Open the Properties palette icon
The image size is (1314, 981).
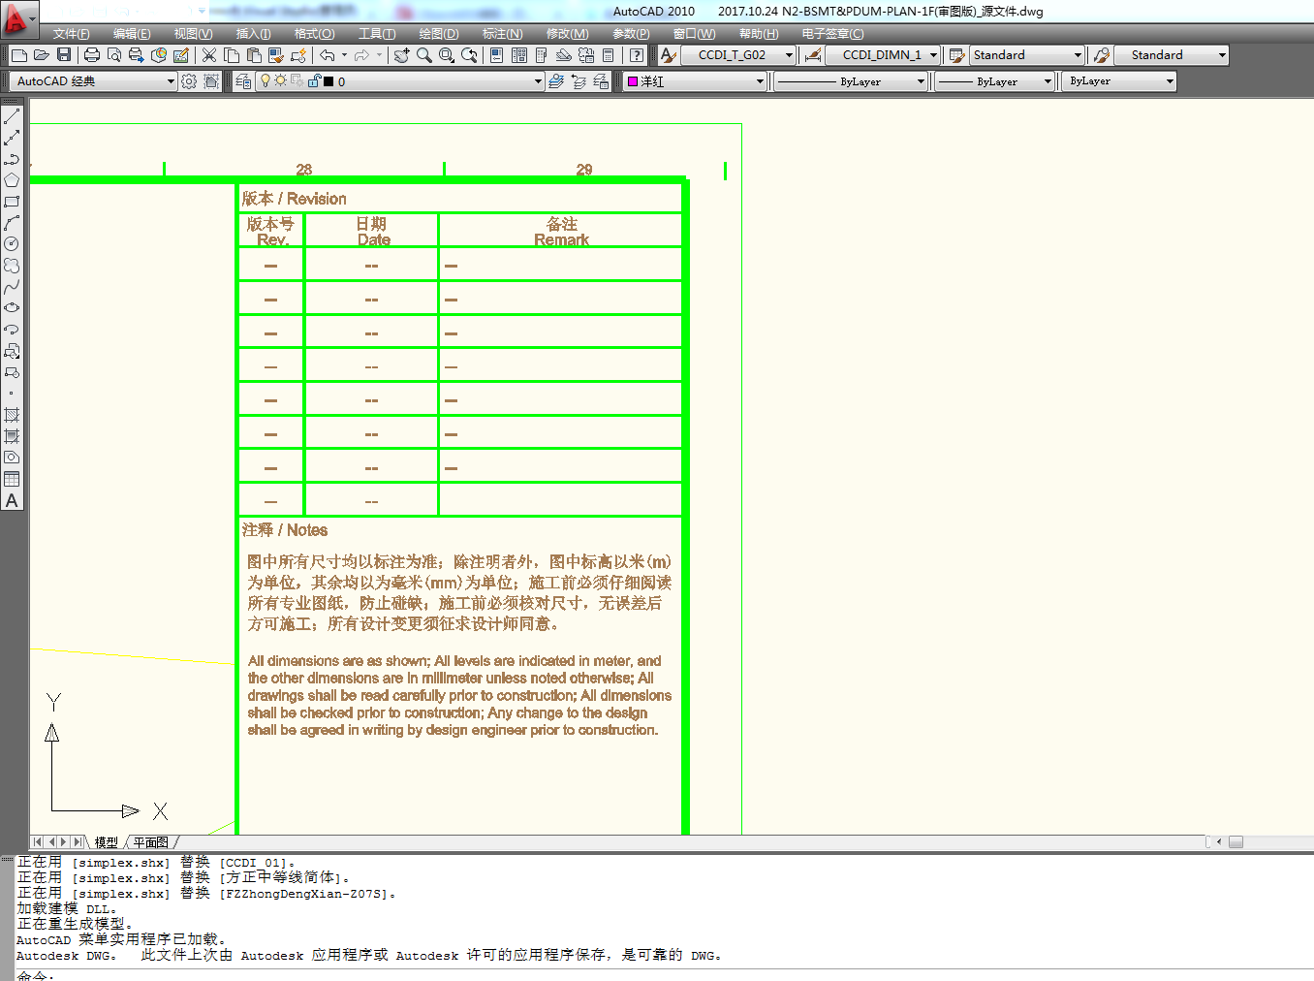[x=496, y=55]
